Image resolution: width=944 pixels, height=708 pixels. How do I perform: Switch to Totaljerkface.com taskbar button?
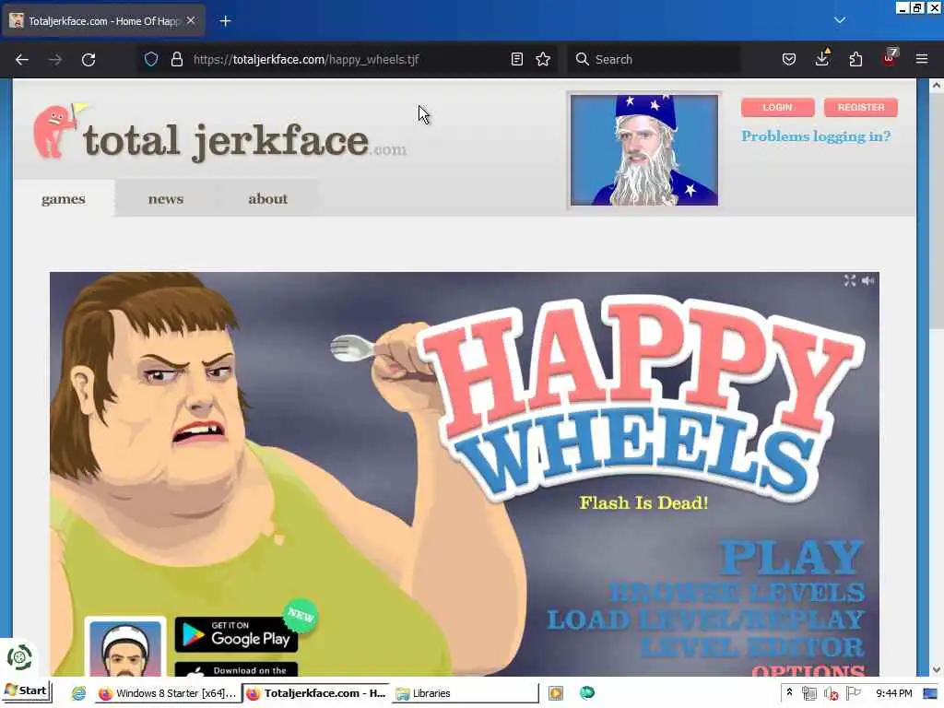click(316, 693)
